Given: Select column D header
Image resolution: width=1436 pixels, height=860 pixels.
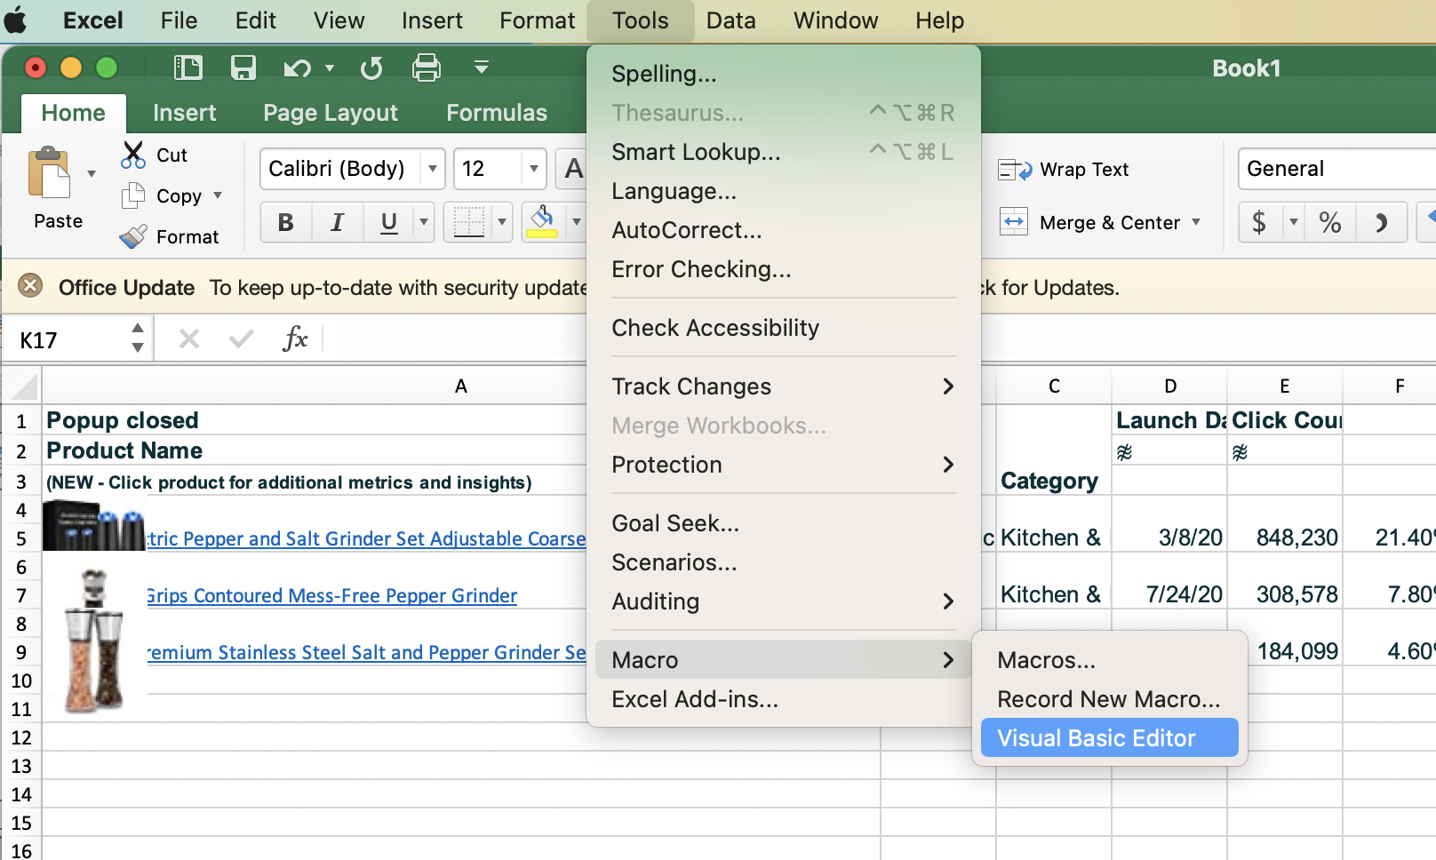Looking at the screenshot, I should pyautogui.click(x=1169, y=386).
